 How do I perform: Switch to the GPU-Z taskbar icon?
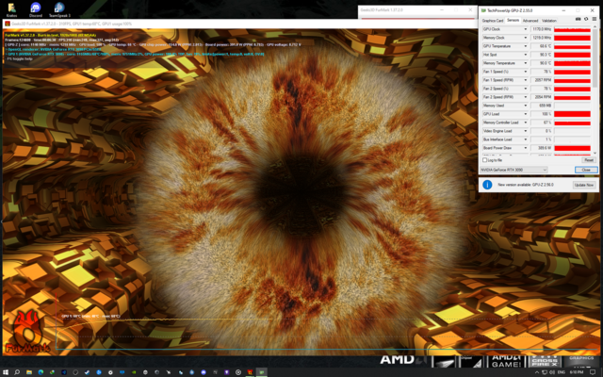(262, 372)
